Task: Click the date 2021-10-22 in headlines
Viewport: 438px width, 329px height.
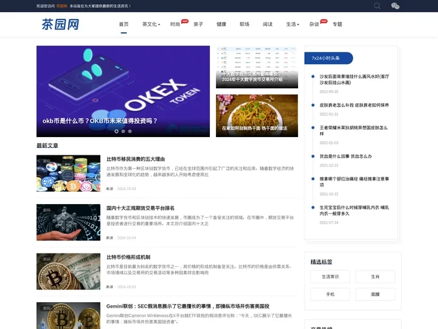Action: coord(328,194)
